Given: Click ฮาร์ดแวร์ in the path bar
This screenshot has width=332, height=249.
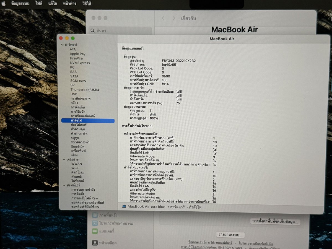Looking at the screenshot, I should click(x=178, y=207).
